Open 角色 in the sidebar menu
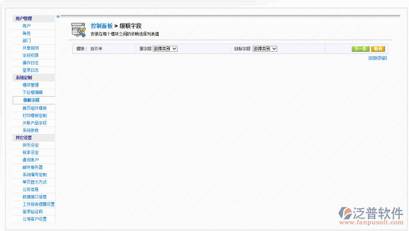The image size is (409, 231). (27, 33)
